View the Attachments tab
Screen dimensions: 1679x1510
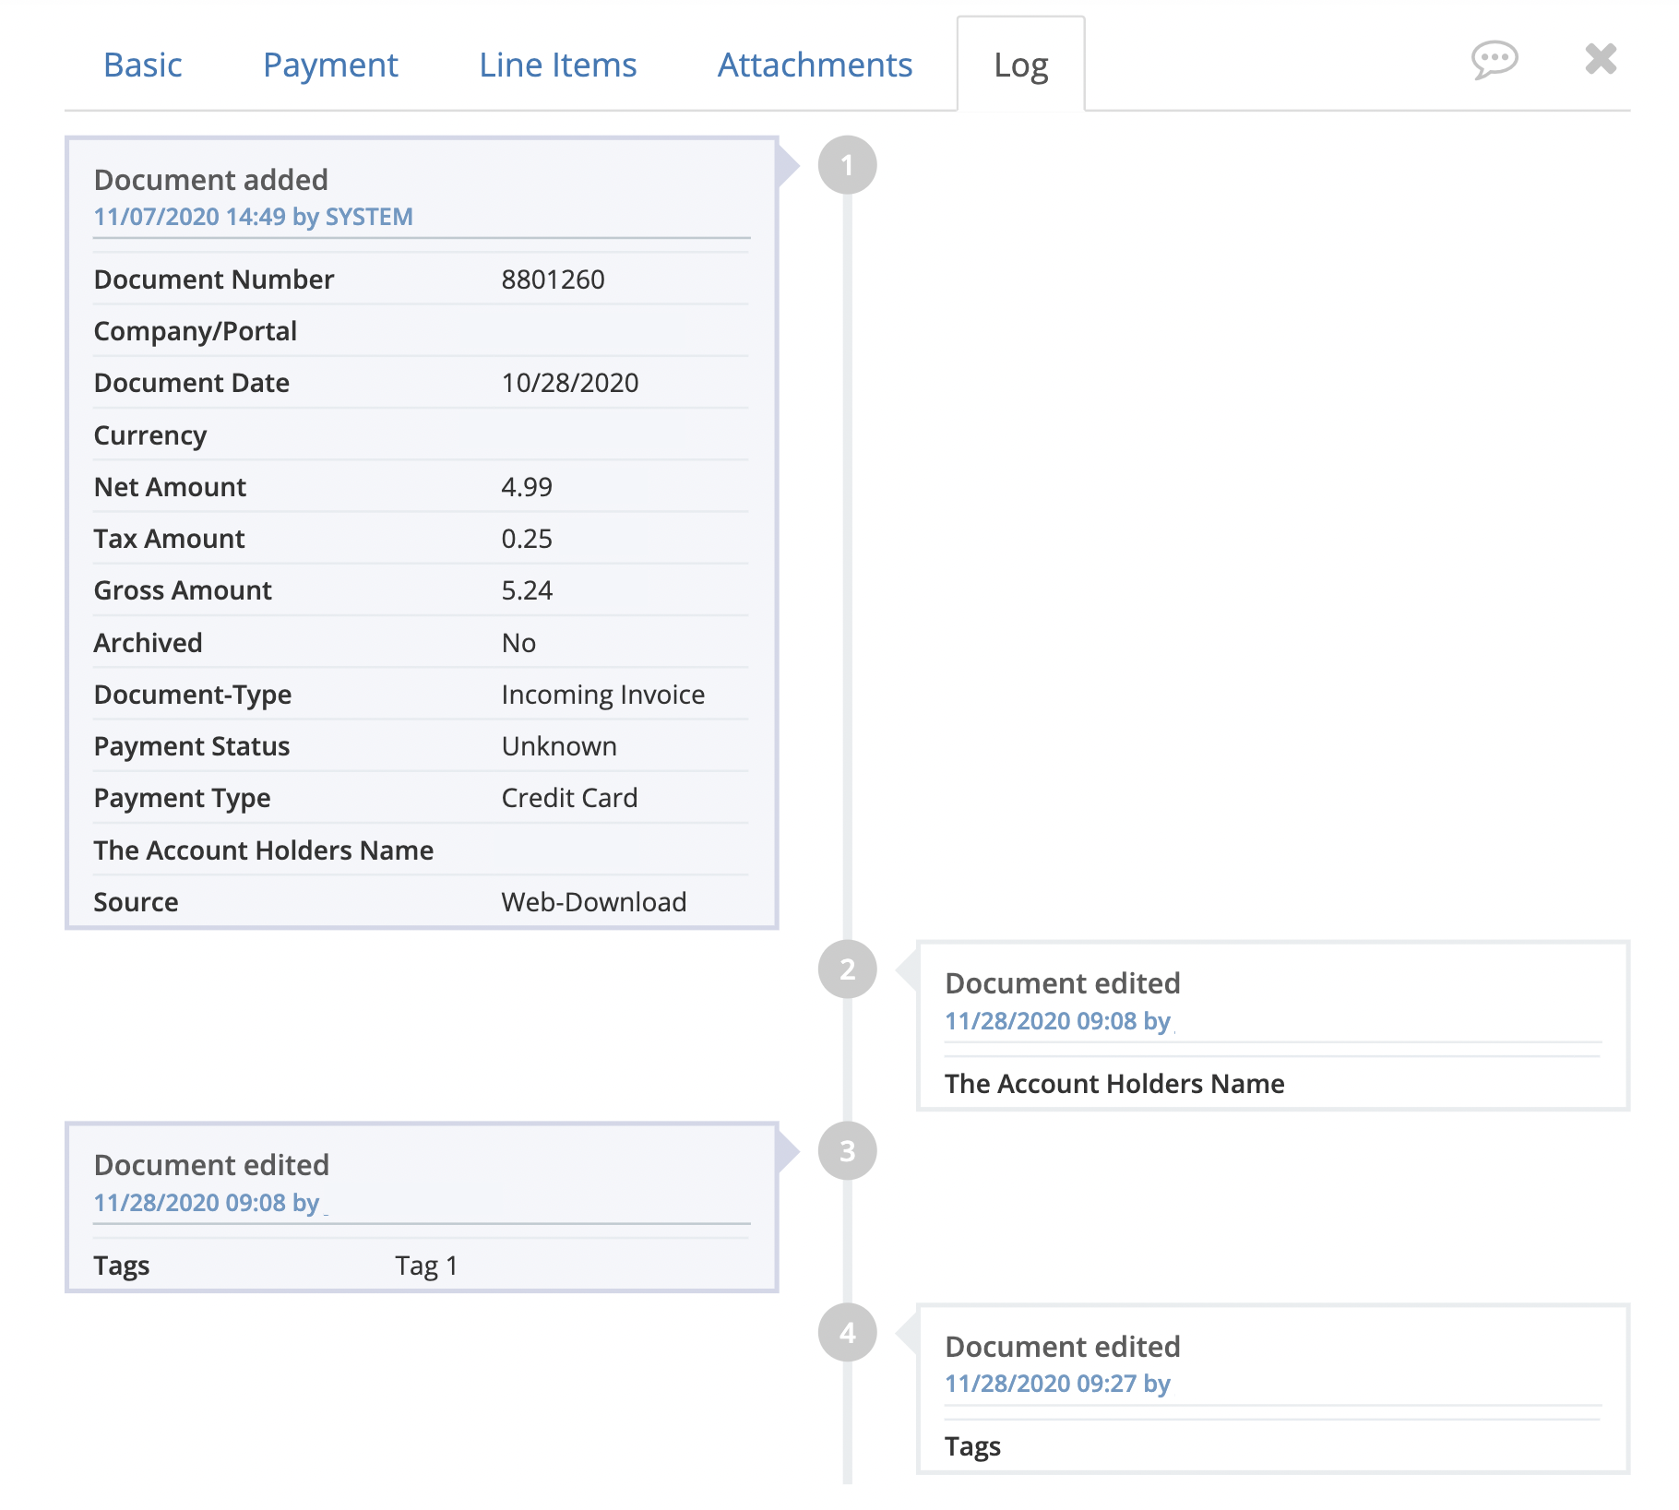(x=815, y=65)
